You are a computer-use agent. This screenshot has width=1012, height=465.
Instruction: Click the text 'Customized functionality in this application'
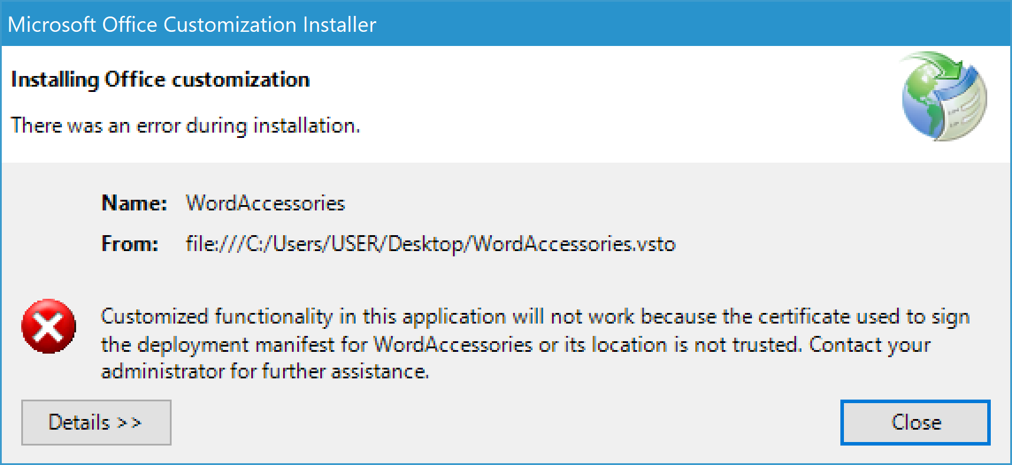tap(303, 316)
